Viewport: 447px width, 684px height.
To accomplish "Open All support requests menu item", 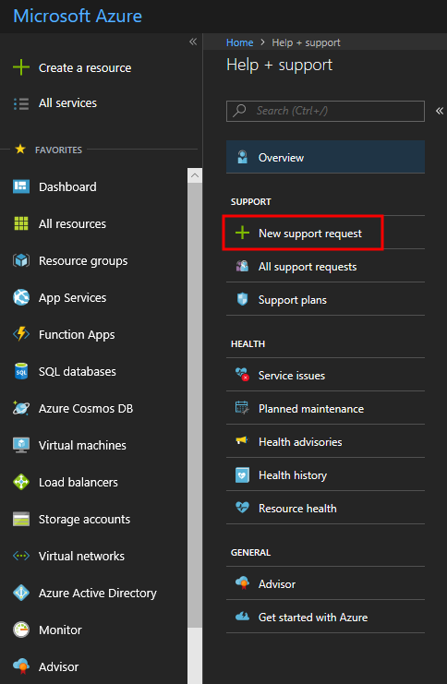I will tap(325, 267).
